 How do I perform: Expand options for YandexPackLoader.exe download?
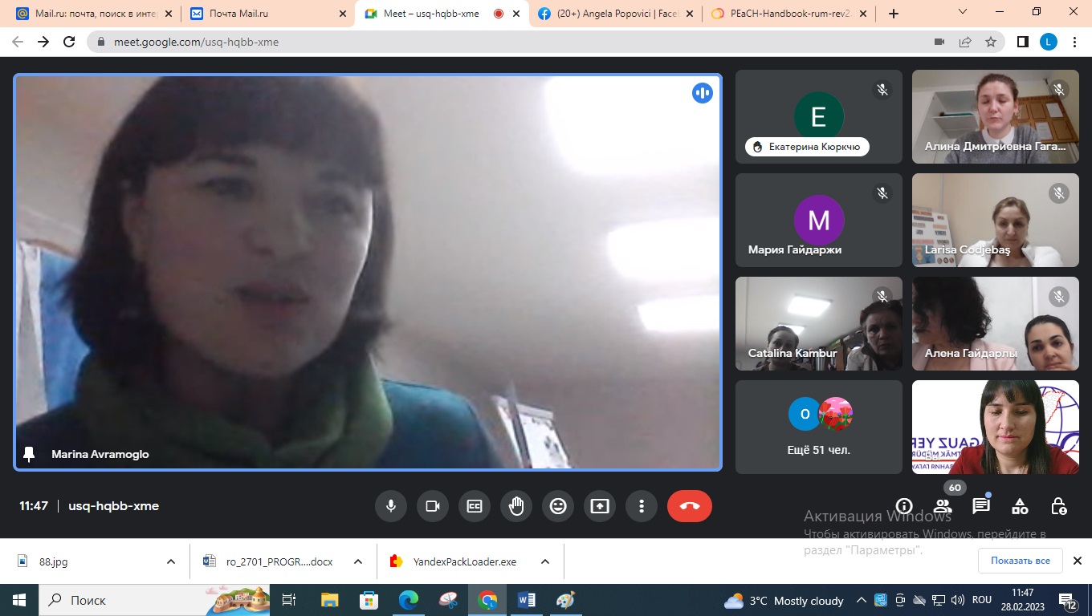pos(545,561)
